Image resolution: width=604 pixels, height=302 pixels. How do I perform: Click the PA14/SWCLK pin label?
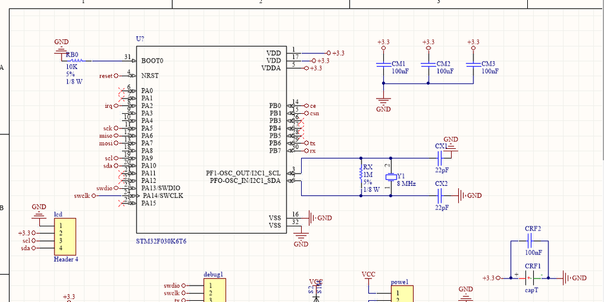pos(163,195)
